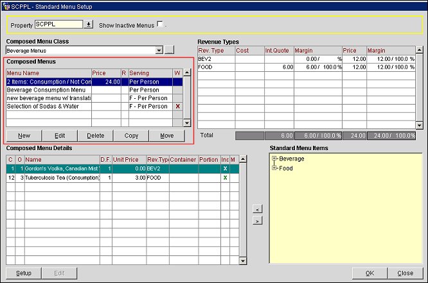The width and height of the screenshot is (428, 283).
Task: Open the Property dropdown
Action: tap(89, 24)
